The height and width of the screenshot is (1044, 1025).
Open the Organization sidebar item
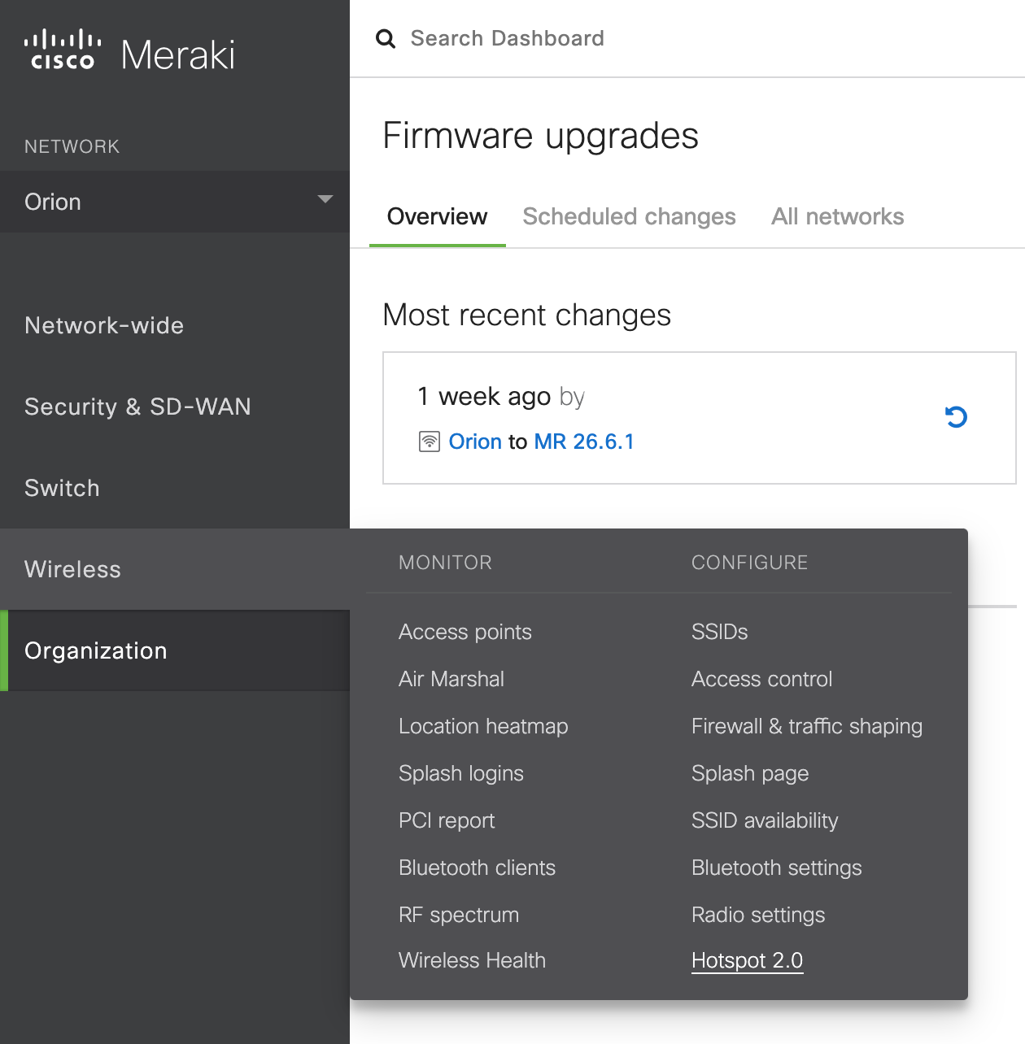click(175, 650)
